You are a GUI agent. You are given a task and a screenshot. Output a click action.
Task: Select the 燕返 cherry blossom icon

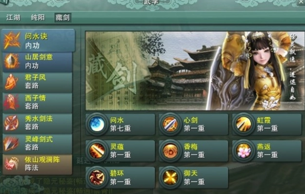244,151
